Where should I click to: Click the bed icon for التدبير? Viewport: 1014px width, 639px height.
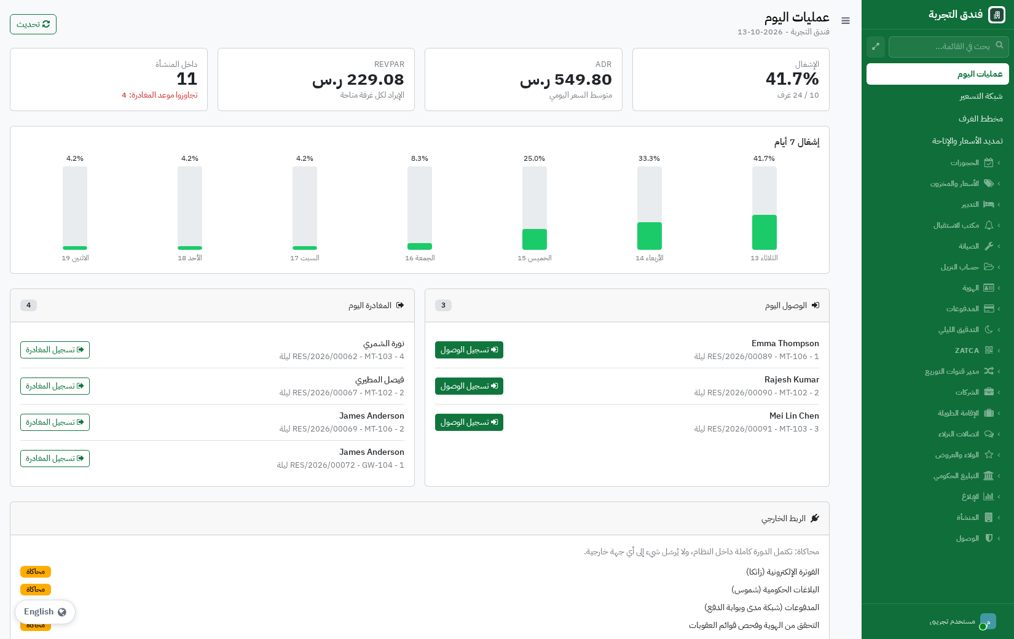point(989,204)
